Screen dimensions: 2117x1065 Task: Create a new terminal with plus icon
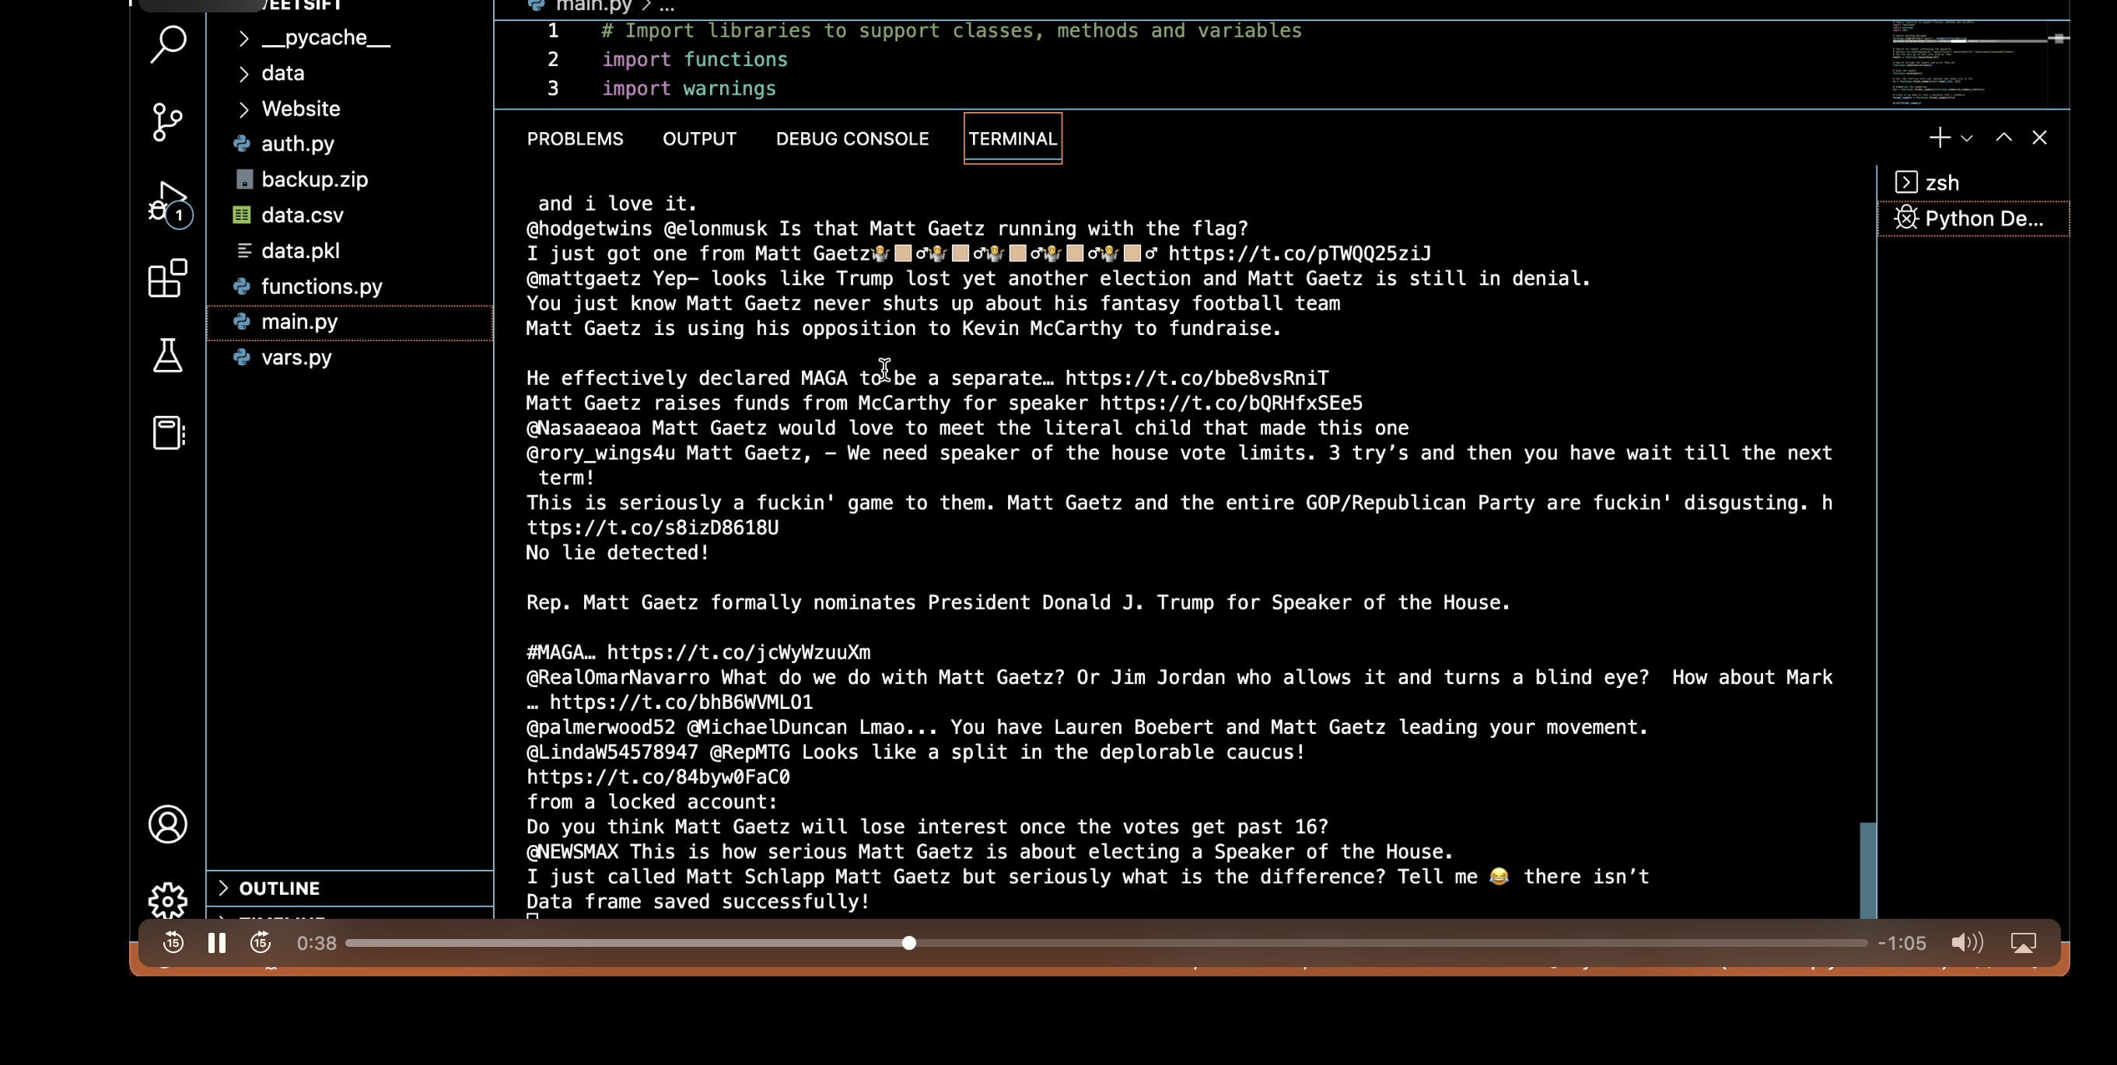[1939, 138]
